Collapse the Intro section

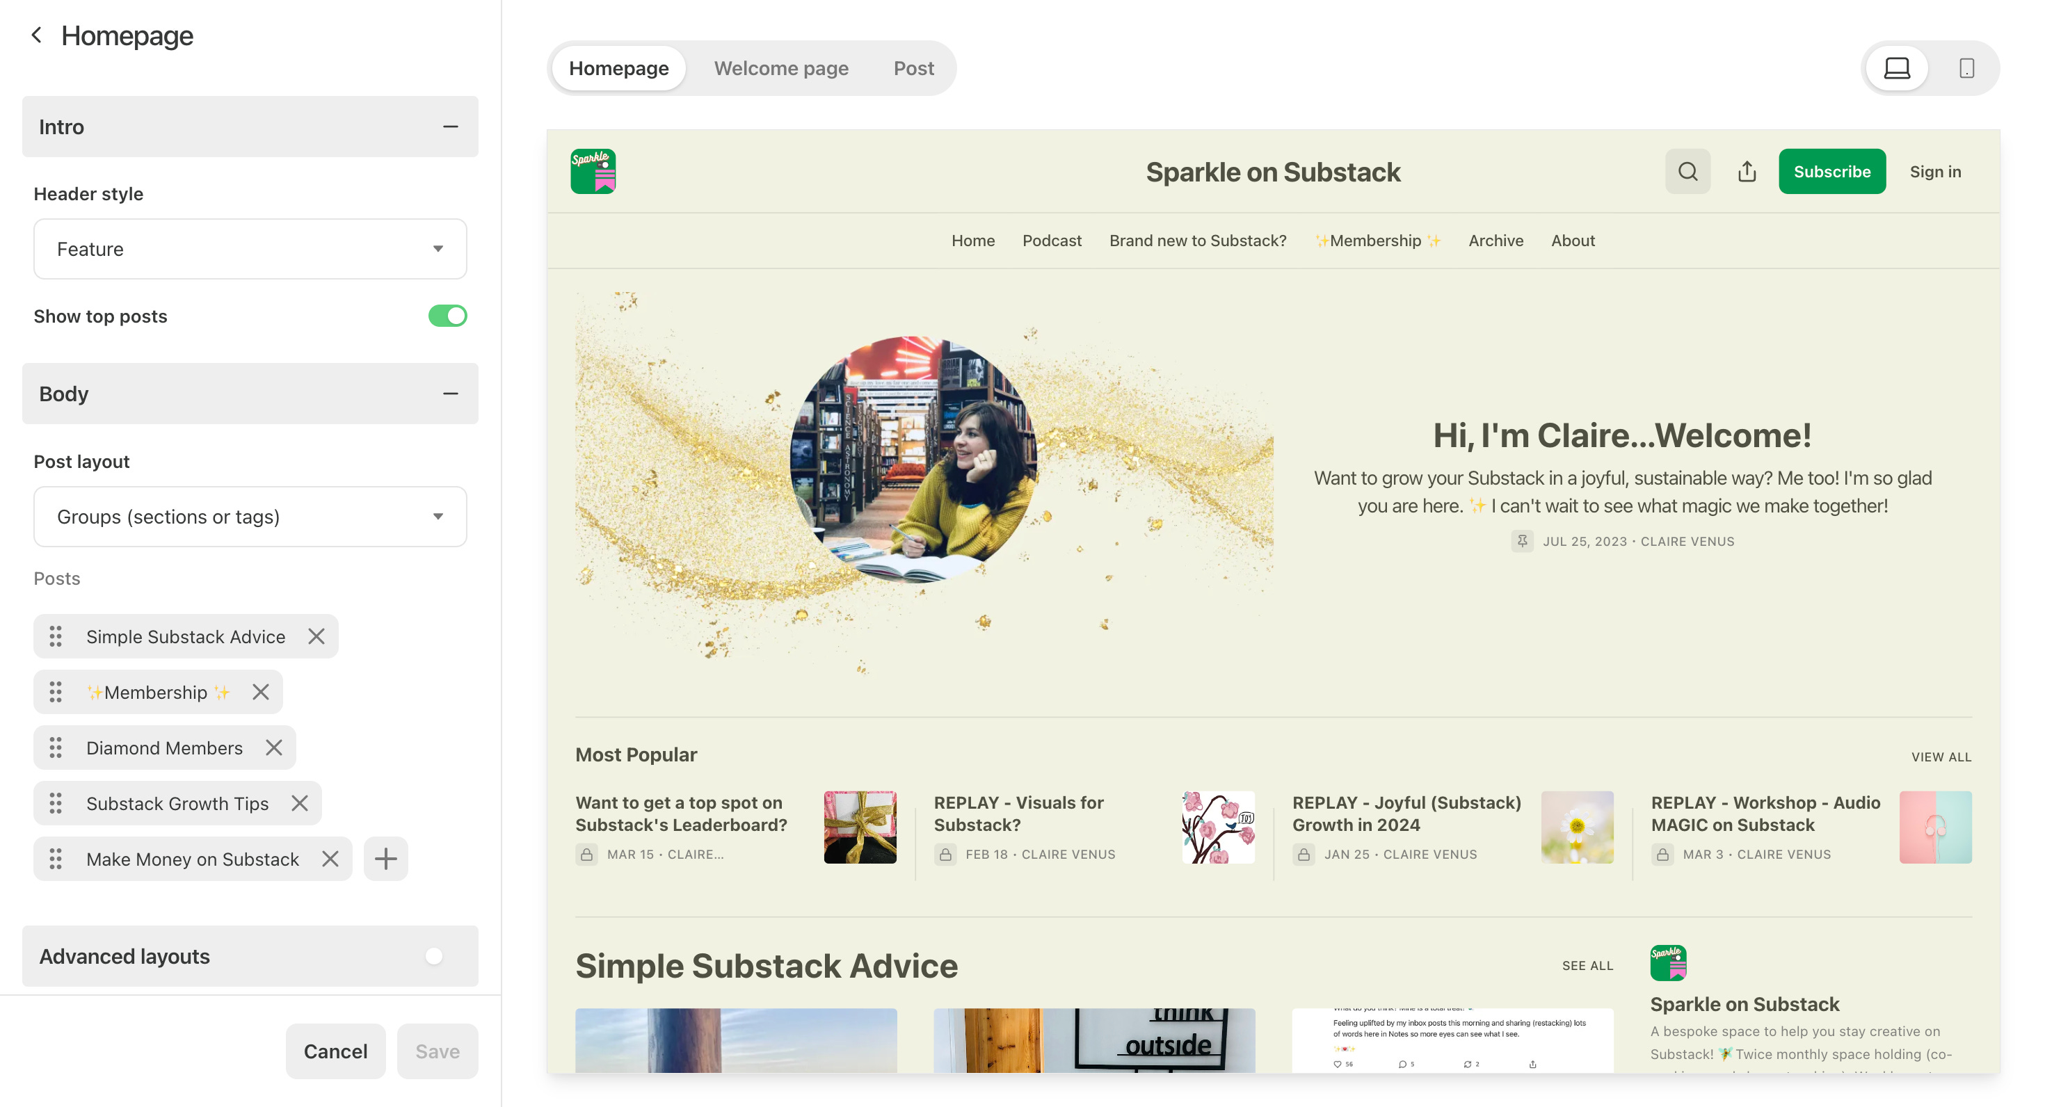[450, 127]
